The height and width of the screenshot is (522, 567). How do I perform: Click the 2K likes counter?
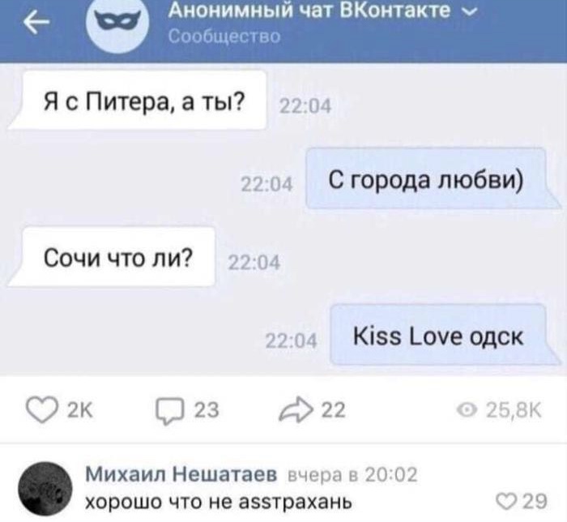coord(80,411)
